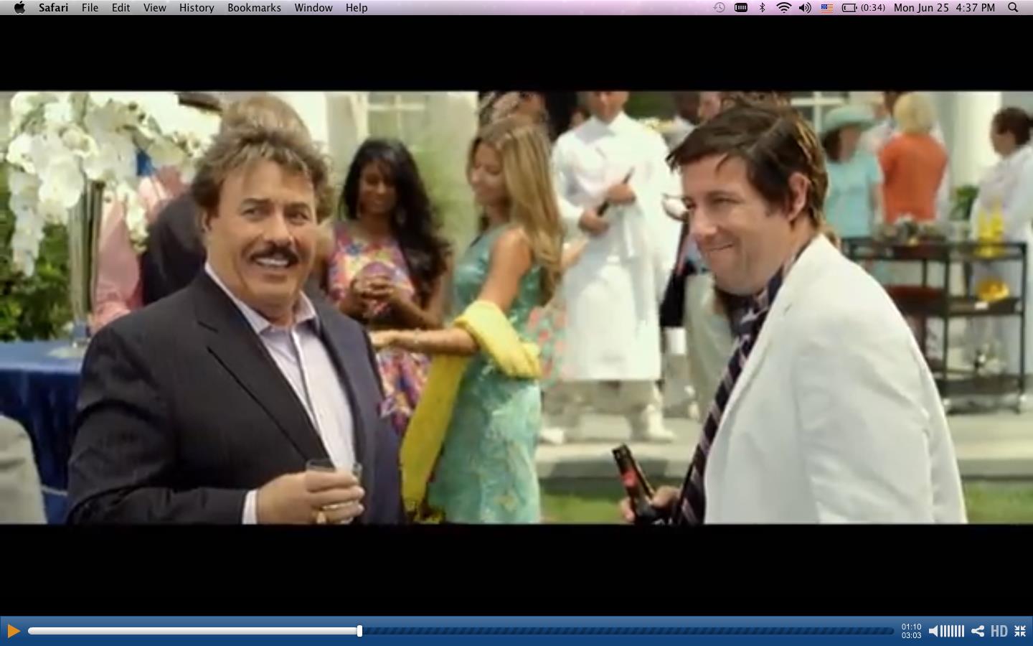Click the date and time Mon Jun 25 4:37 PM
The height and width of the screenshot is (646, 1033).
pyautogui.click(x=945, y=7)
